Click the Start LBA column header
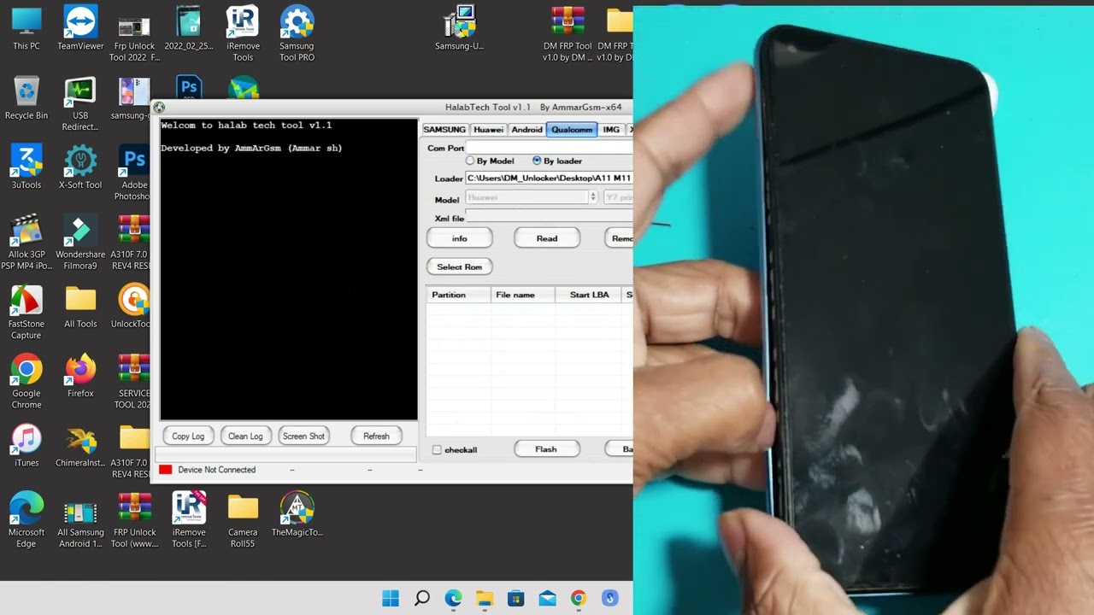This screenshot has width=1094, height=615. click(589, 295)
